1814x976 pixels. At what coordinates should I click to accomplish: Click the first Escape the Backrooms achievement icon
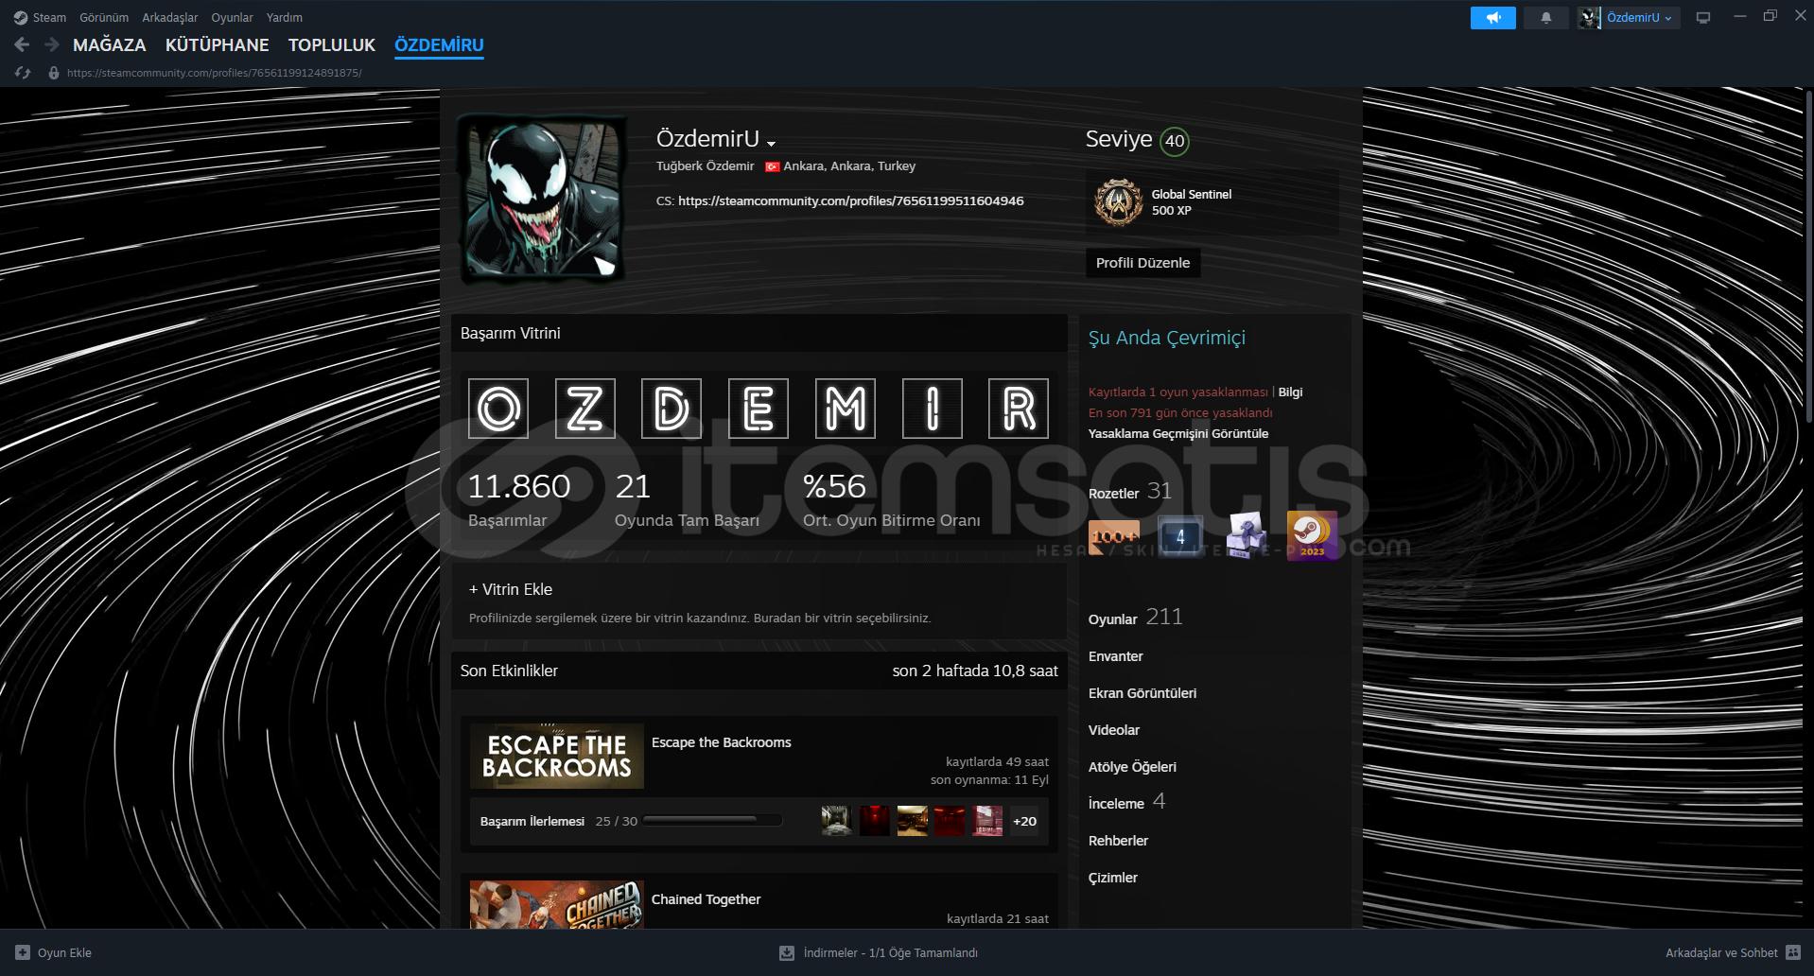click(836, 821)
